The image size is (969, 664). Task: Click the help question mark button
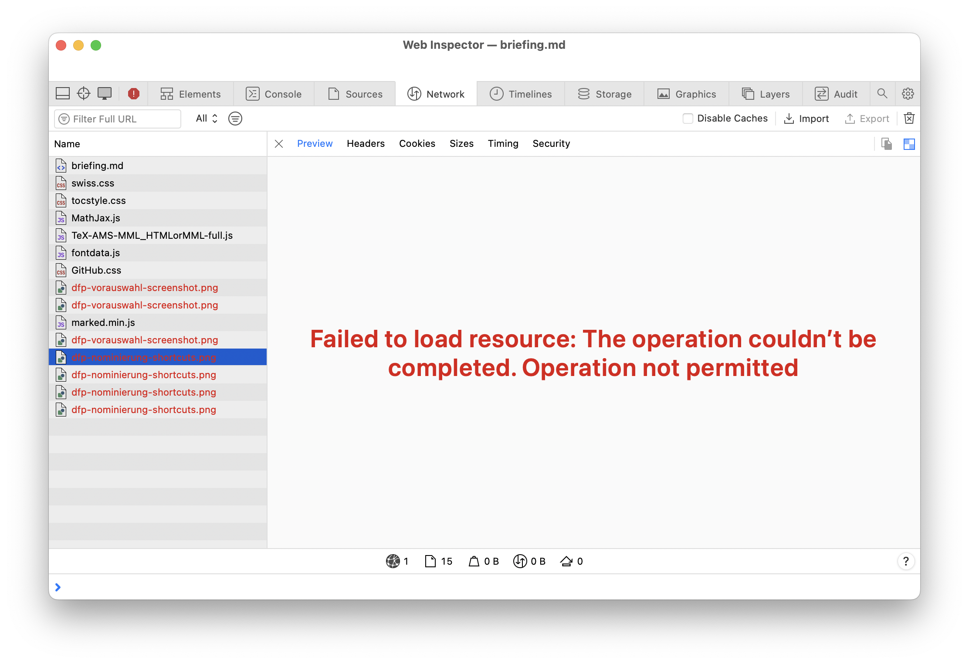pos(906,561)
